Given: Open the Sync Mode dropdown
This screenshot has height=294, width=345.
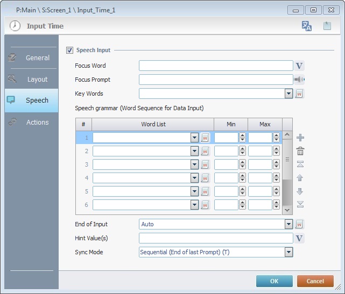Looking at the screenshot, I should [288, 252].
